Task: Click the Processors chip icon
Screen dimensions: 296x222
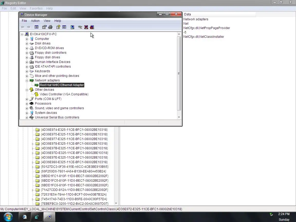Action: 32,104
